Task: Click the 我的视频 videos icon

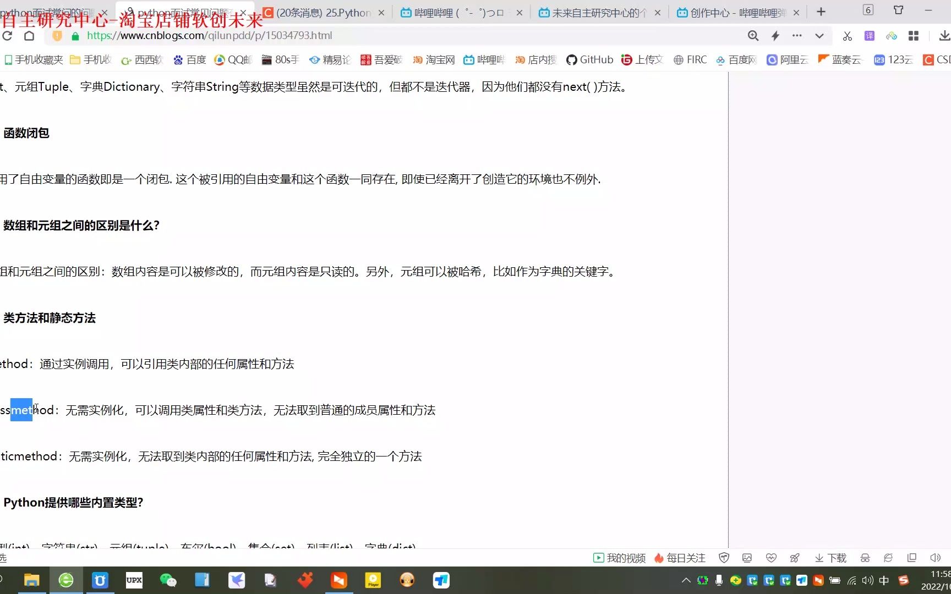Action: coord(619,558)
